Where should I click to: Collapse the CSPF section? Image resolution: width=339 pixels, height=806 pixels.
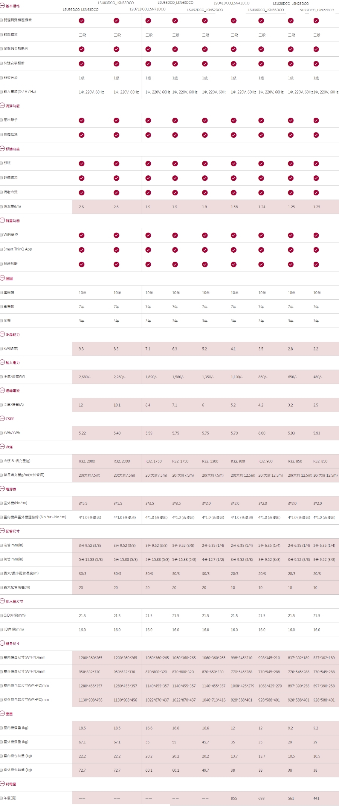[x=2, y=419]
